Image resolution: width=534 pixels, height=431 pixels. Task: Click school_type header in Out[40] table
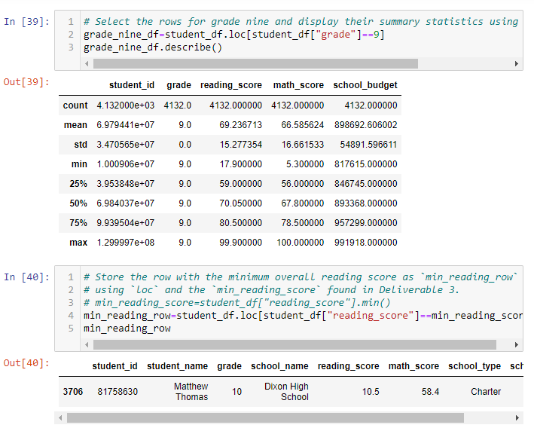click(x=474, y=366)
